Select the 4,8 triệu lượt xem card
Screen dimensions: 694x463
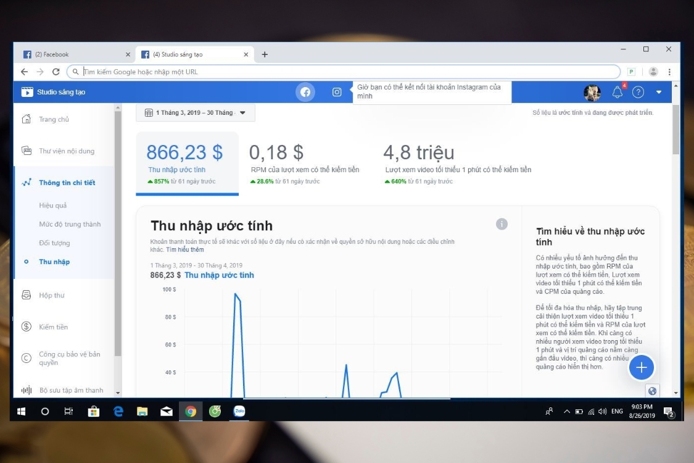click(x=458, y=164)
